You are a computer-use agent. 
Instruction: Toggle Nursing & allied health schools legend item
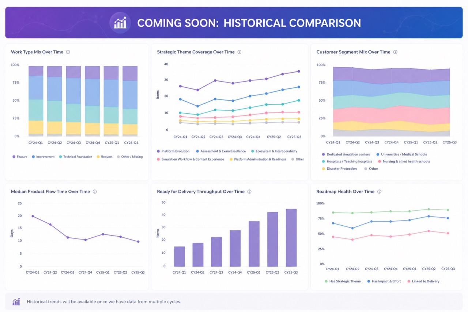[404, 161]
